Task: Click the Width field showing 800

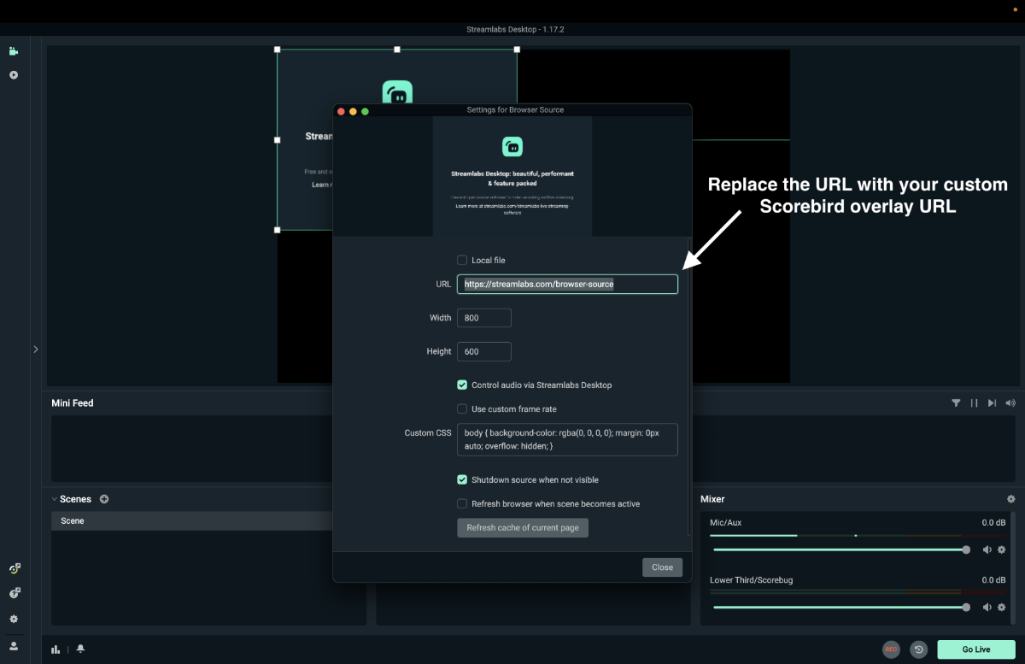Action: 484,318
